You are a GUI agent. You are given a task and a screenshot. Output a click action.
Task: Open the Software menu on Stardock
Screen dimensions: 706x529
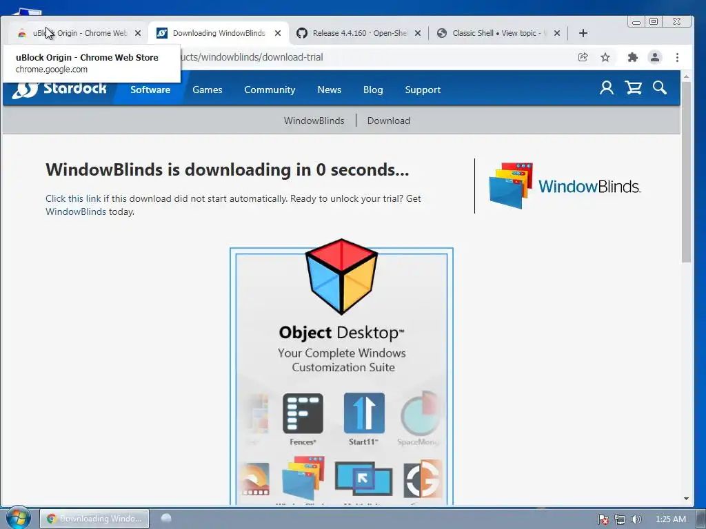(x=150, y=90)
